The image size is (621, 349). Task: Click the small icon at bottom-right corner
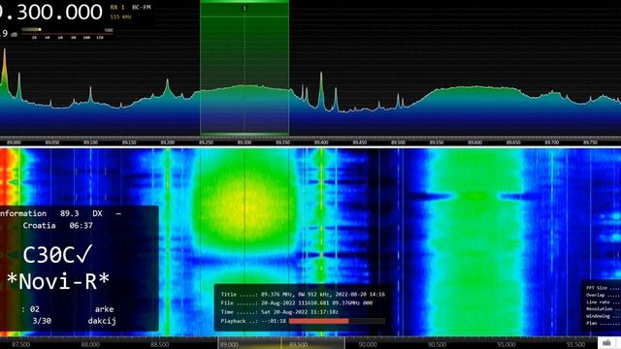[x=606, y=343]
